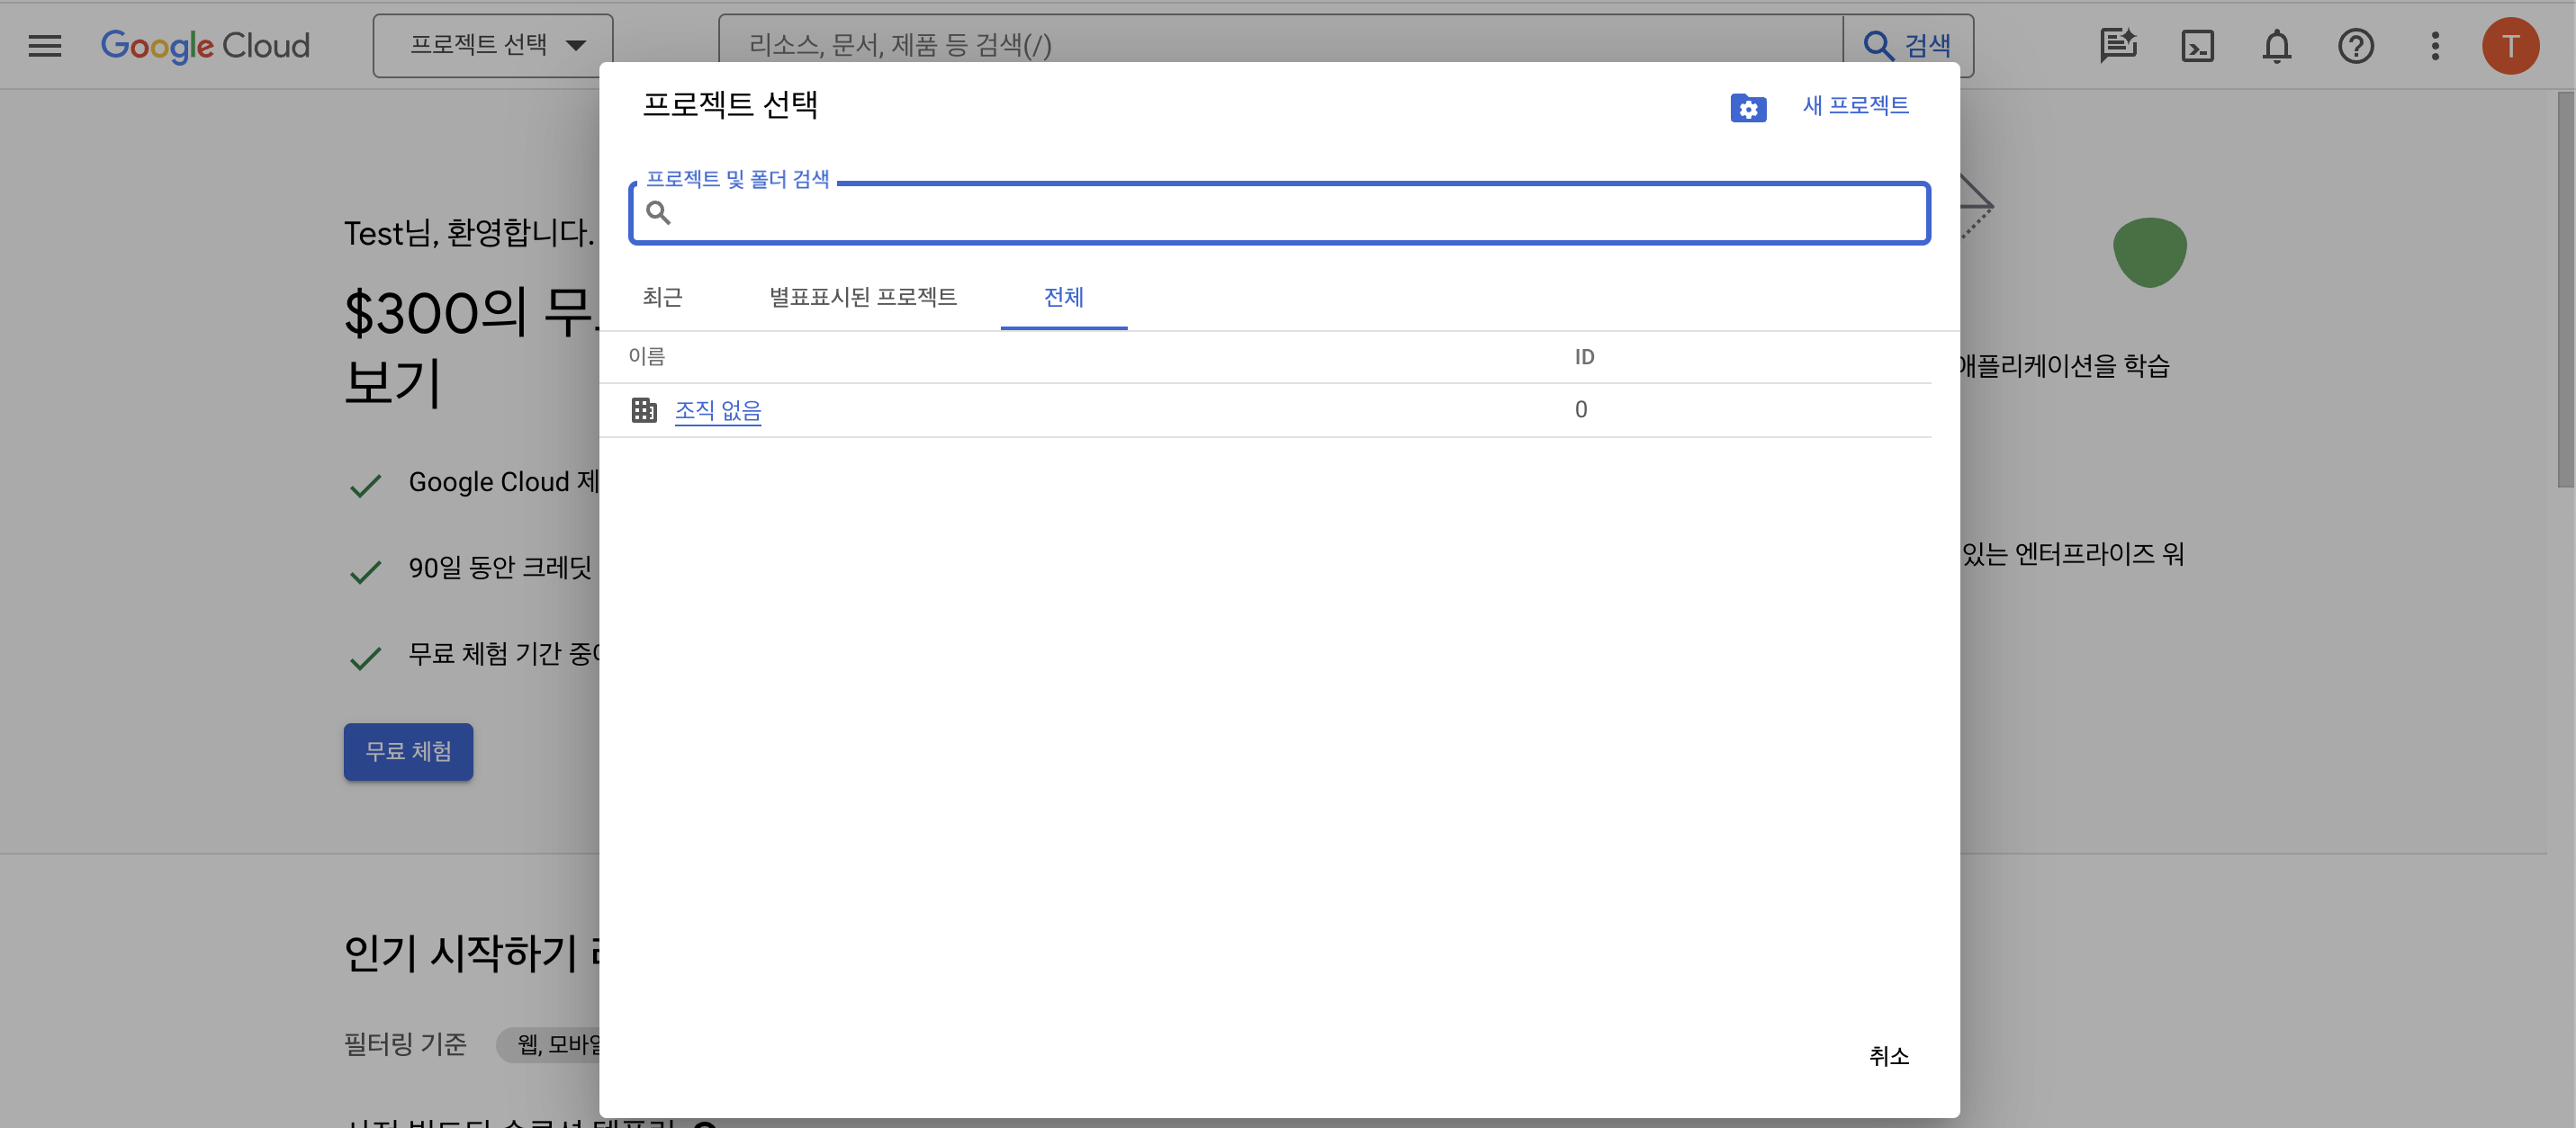The height and width of the screenshot is (1128, 2576).
Task: Click the 무료 체험 button
Action: 408,751
